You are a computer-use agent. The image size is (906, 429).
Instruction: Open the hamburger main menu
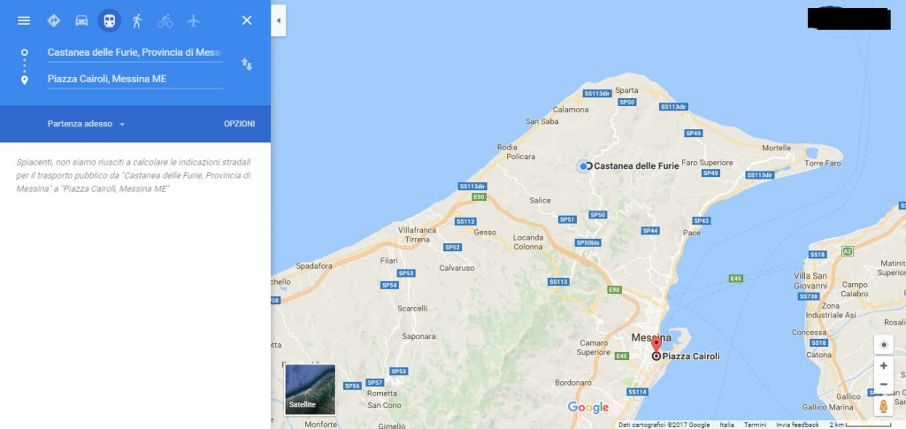pos(24,20)
